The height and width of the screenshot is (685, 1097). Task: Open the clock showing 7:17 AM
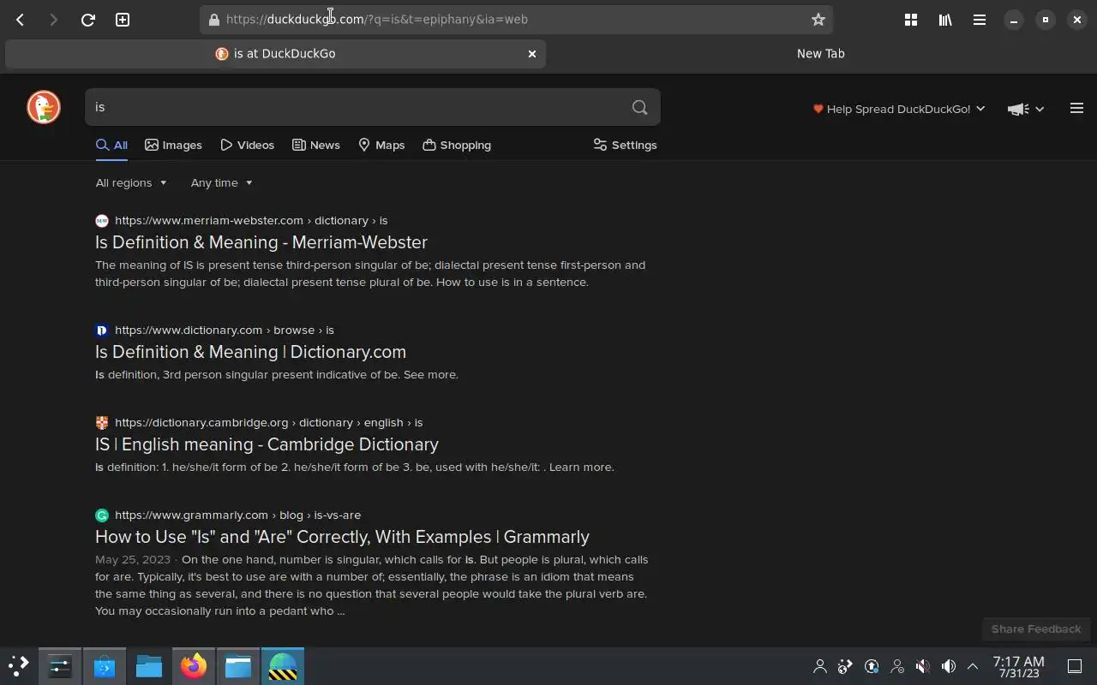pyautogui.click(x=1018, y=667)
